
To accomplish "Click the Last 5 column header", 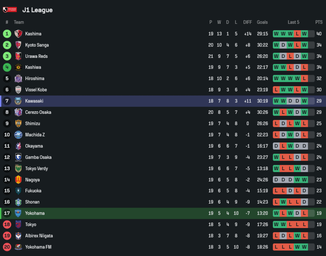I will coord(293,22).
